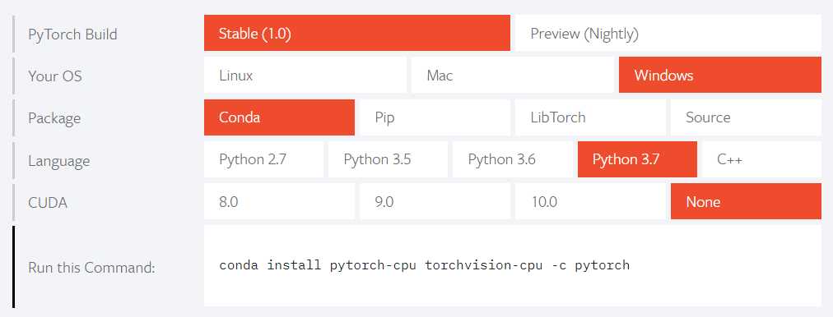This screenshot has height=317, width=833.
Task: Pick Mac as the operating system
Action: pyautogui.click(x=513, y=75)
